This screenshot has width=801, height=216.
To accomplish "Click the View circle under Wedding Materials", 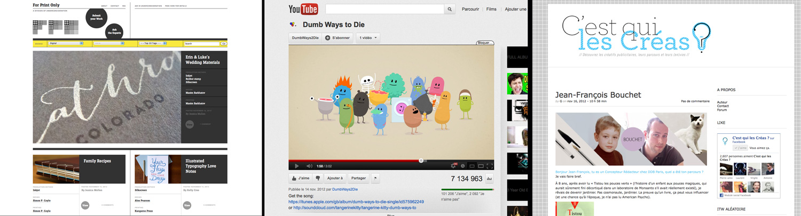I will point(190,124).
